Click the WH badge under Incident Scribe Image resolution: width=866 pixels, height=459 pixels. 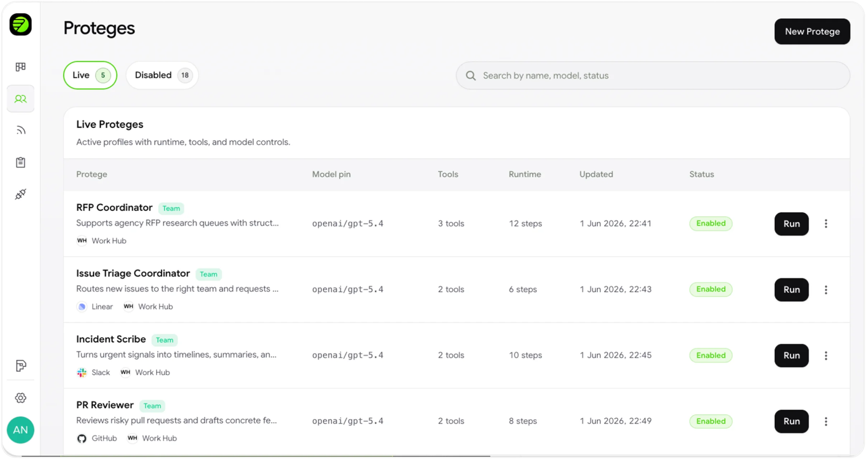(125, 373)
